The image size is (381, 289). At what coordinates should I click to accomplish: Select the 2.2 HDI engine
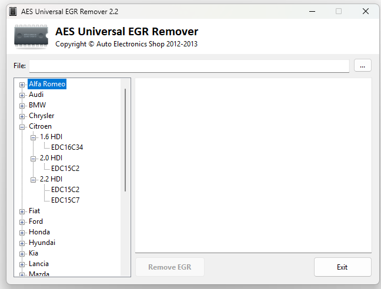[x=51, y=179]
